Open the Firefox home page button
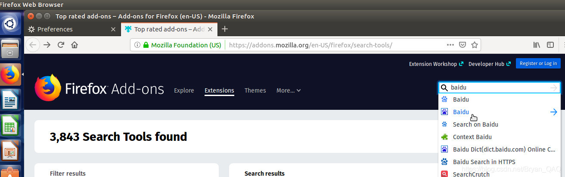The height and width of the screenshot is (177, 565). (x=75, y=45)
